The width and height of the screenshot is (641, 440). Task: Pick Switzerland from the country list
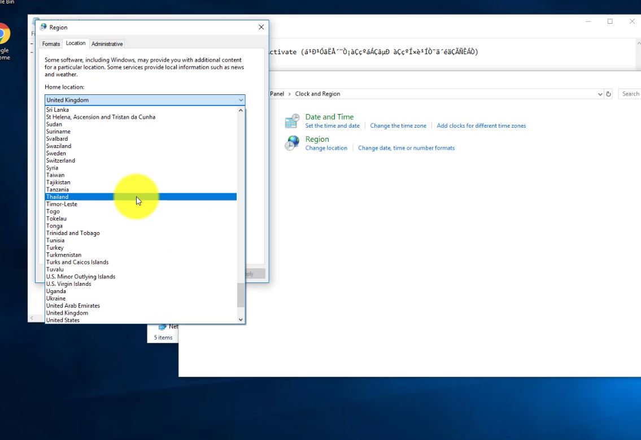coord(141,161)
